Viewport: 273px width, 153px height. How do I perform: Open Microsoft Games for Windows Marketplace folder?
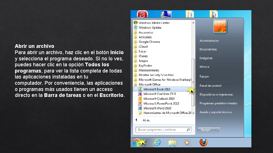pos(162,80)
